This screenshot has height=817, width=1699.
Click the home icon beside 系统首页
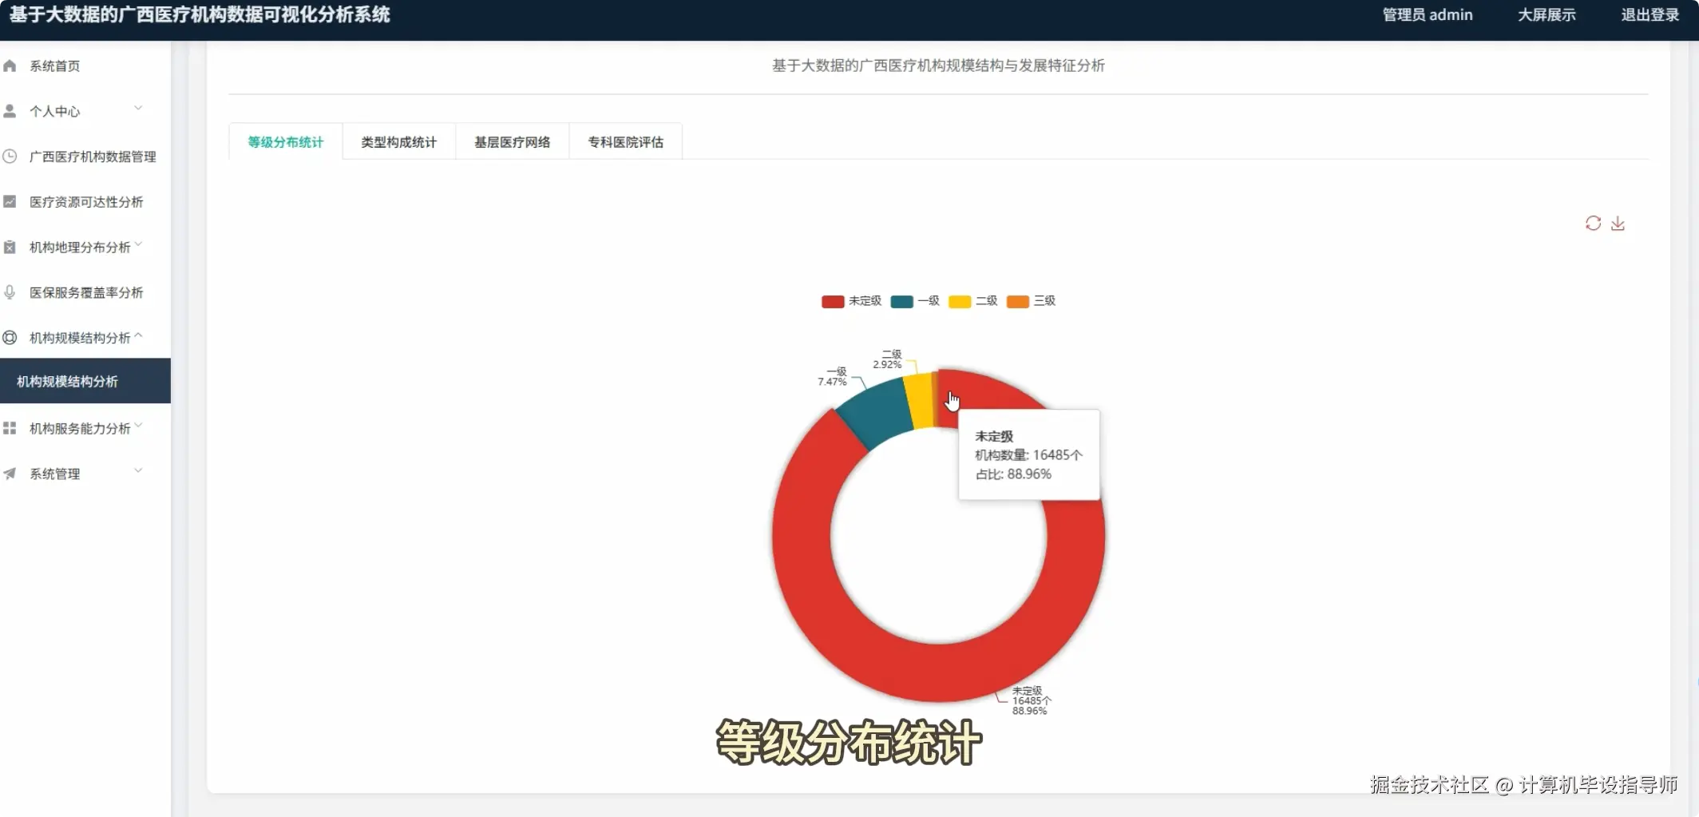(x=10, y=65)
